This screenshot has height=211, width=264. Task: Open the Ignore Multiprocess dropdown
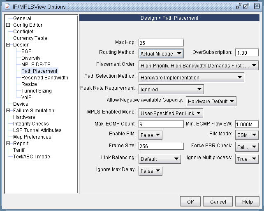click(x=247, y=159)
